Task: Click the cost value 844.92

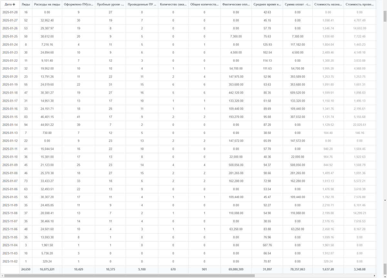Action: click(328, 165)
